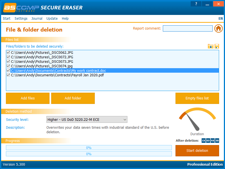The width and height of the screenshot is (225, 169).
Task: Open the Journal menu
Action: (x=37, y=18)
